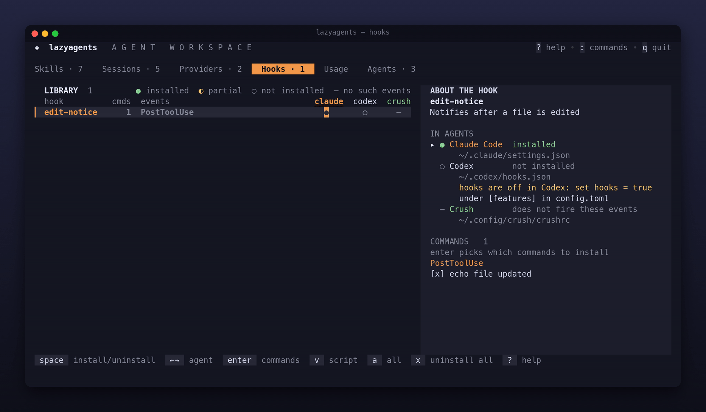Viewport: 706px width, 412px height.
Task: Click the dash marker beside Crush
Action: coord(442,209)
